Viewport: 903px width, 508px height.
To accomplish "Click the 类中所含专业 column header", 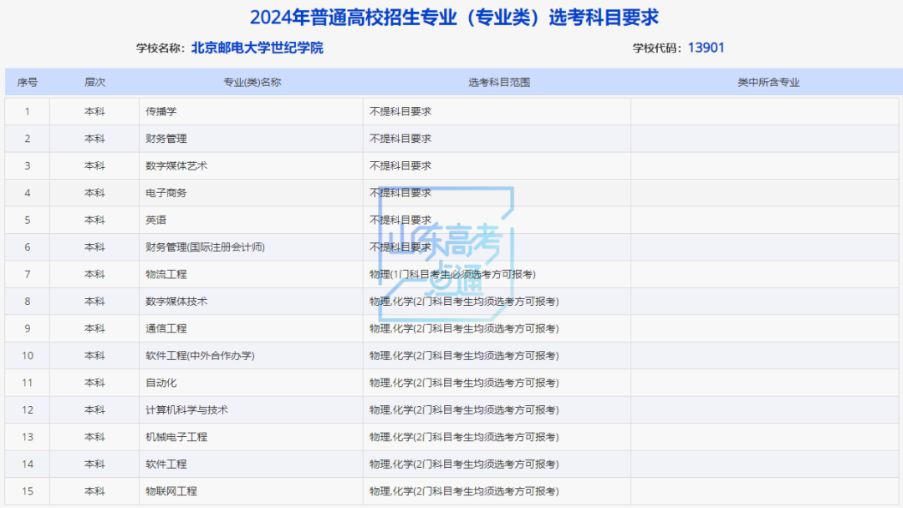I will pyautogui.click(x=765, y=82).
